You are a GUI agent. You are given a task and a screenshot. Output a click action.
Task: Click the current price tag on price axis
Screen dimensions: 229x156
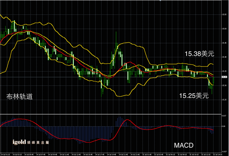[224, 77]
